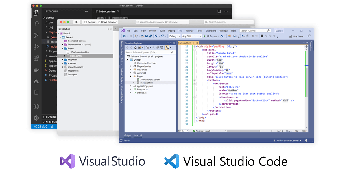Open Accounts icon in VS Code activity bar

pos(36,106)
